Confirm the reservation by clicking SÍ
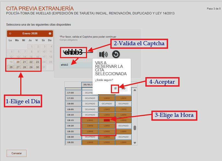Image resolution: width=222 pixels, height=161 pixels. (115, 88)
